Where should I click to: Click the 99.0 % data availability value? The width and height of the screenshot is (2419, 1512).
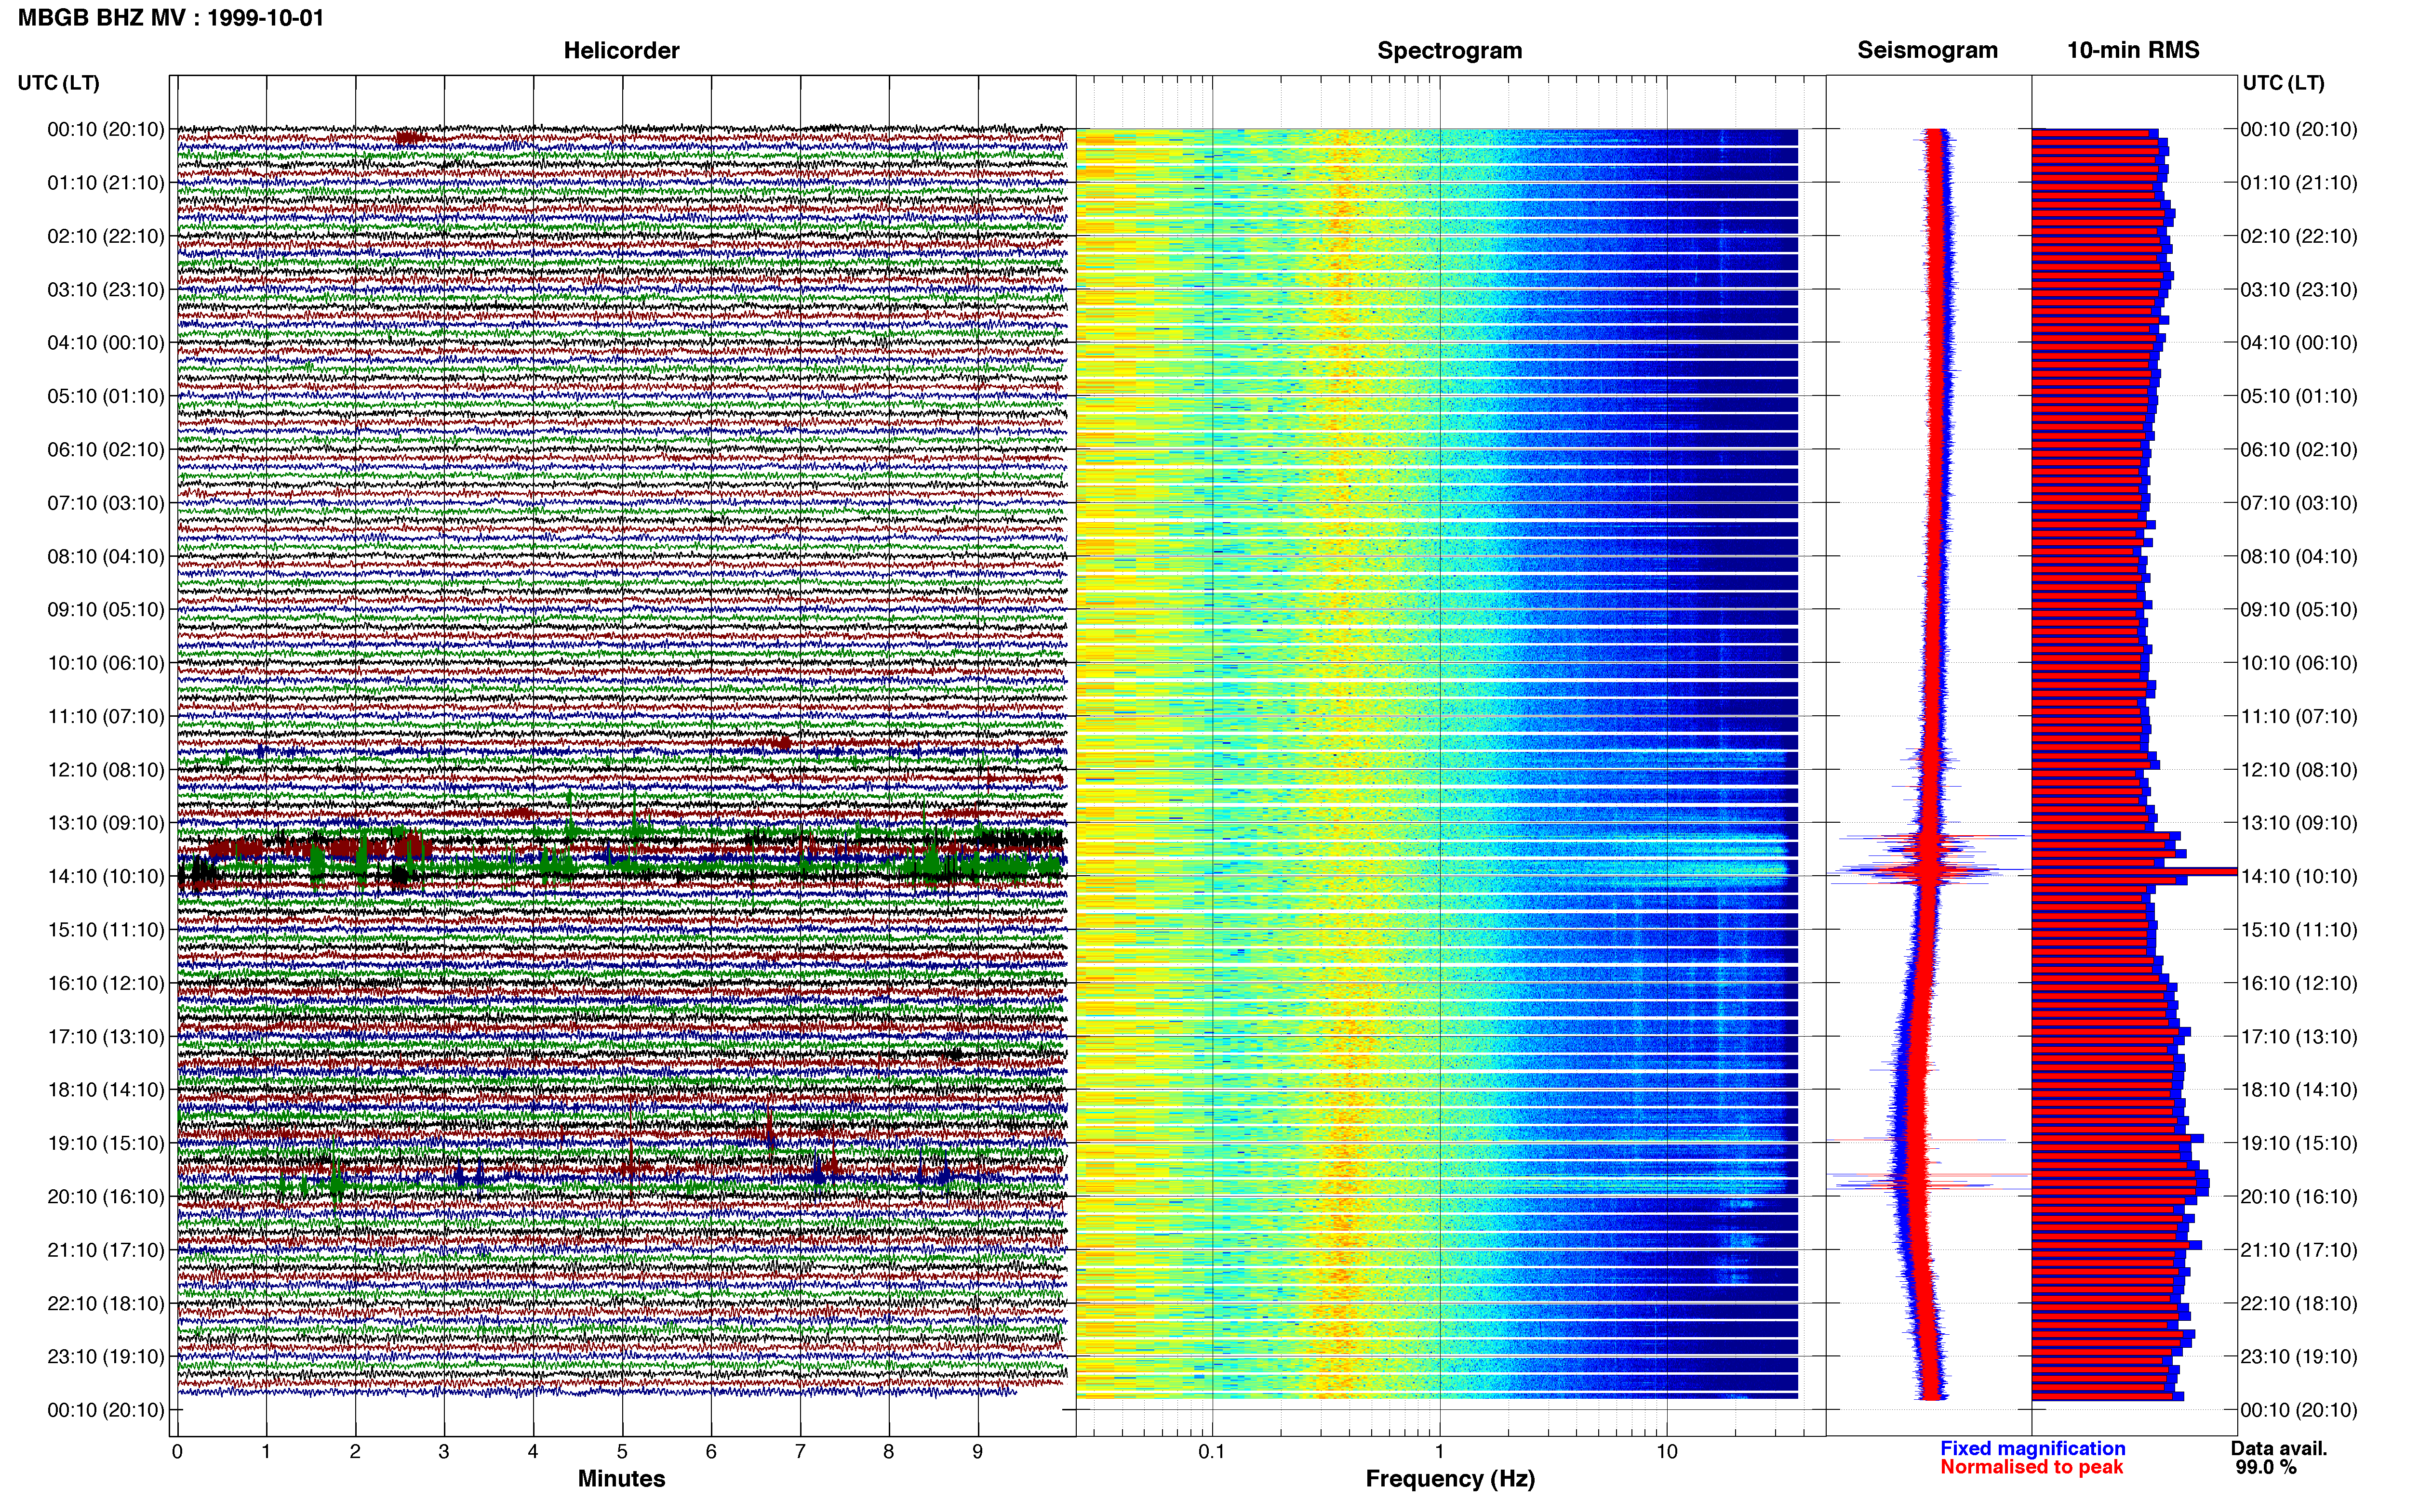(x=2266, y=1468)
